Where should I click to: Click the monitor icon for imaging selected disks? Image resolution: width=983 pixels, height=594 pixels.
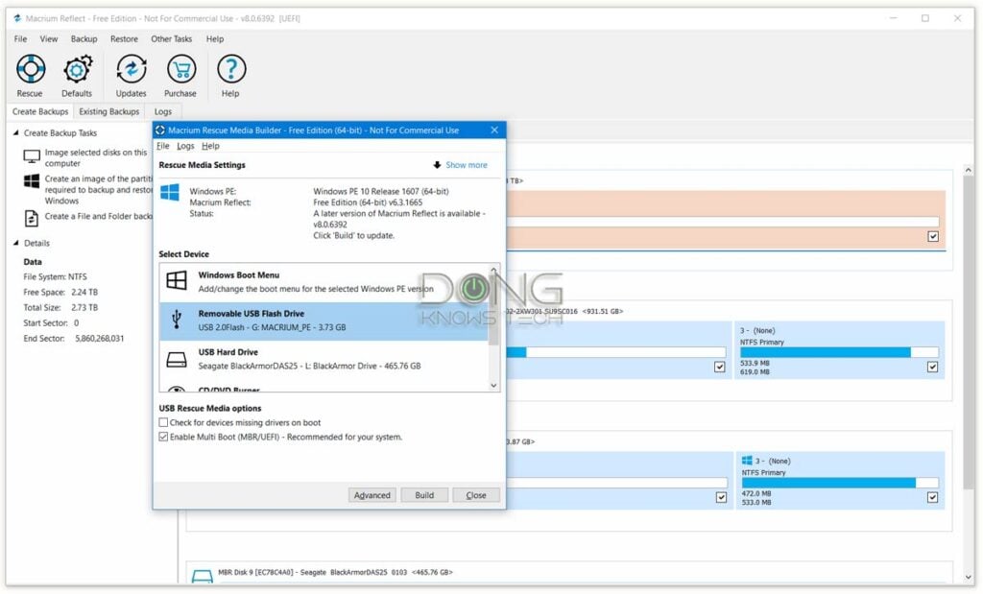tap(32, 156)
